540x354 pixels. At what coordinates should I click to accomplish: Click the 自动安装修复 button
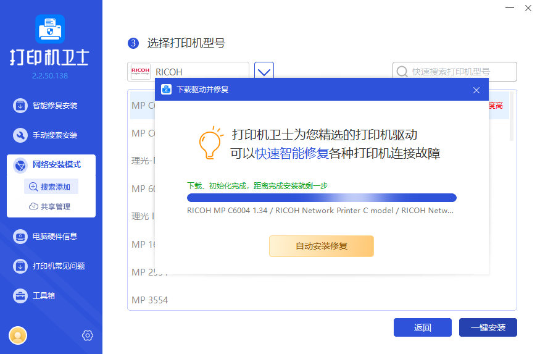pos(322,246)
